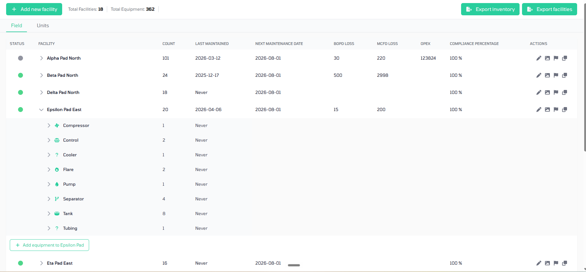Expand Delta Pad North row
Viewport: 586px width, 272px height.
point(41,92)
